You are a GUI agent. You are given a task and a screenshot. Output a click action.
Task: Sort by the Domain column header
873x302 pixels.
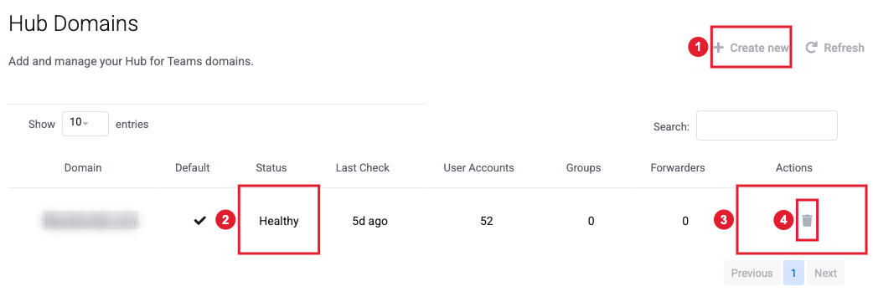[x=83, y=167]
